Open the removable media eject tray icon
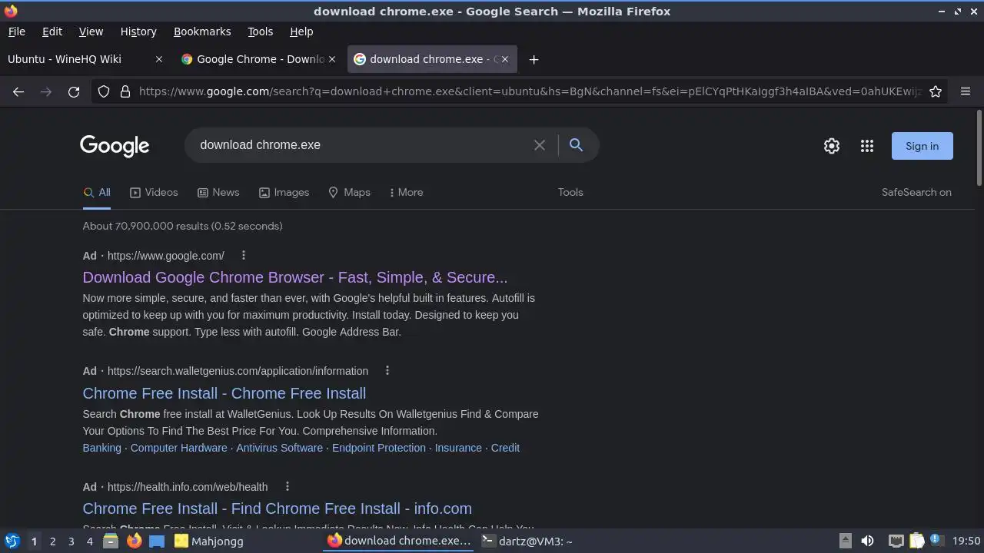Image resolution: width=984 pixels, height=553 pixels. click(x=845, y=541)
